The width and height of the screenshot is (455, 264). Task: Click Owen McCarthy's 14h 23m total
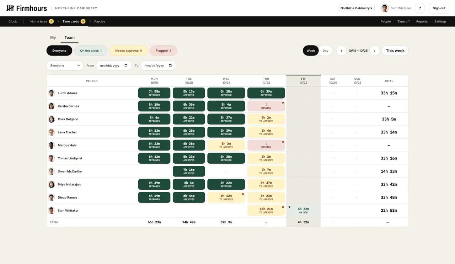point(389,171)
